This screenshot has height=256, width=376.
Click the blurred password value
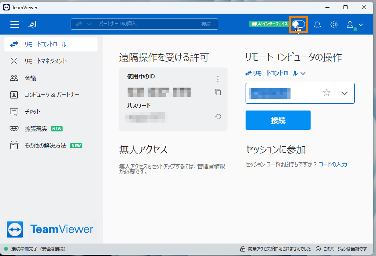pyautogui.click(x=145, y=117)
